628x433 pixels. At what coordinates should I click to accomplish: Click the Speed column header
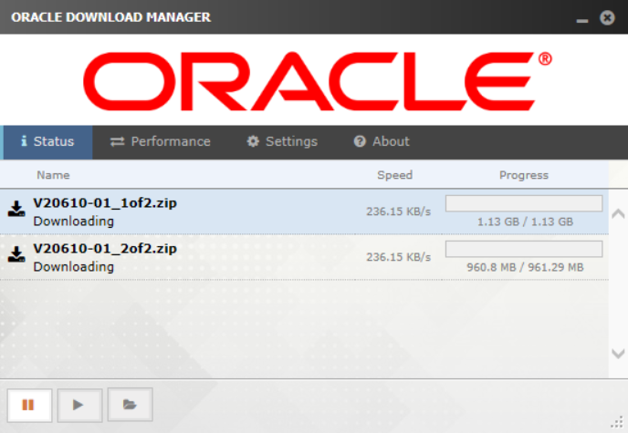tap(395, 175)
